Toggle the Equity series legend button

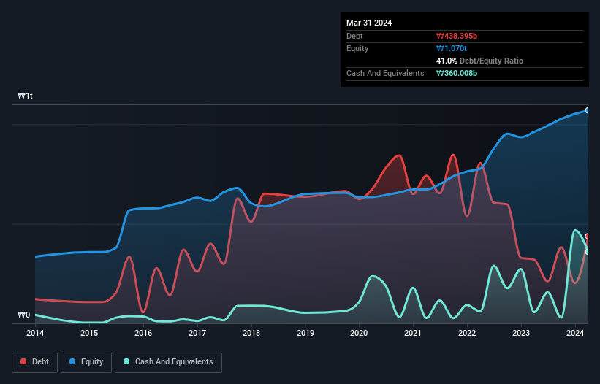pos(86,362)
